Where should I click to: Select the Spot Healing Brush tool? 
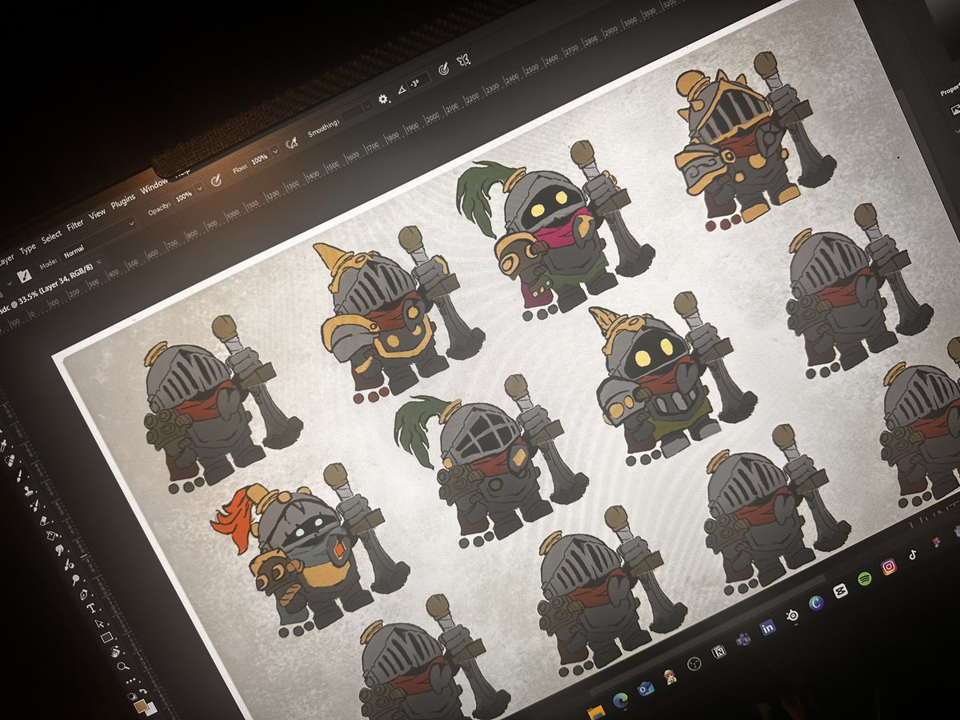coord(11,460)
